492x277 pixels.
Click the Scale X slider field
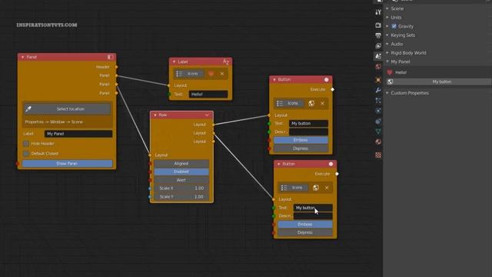coord(181,188)
